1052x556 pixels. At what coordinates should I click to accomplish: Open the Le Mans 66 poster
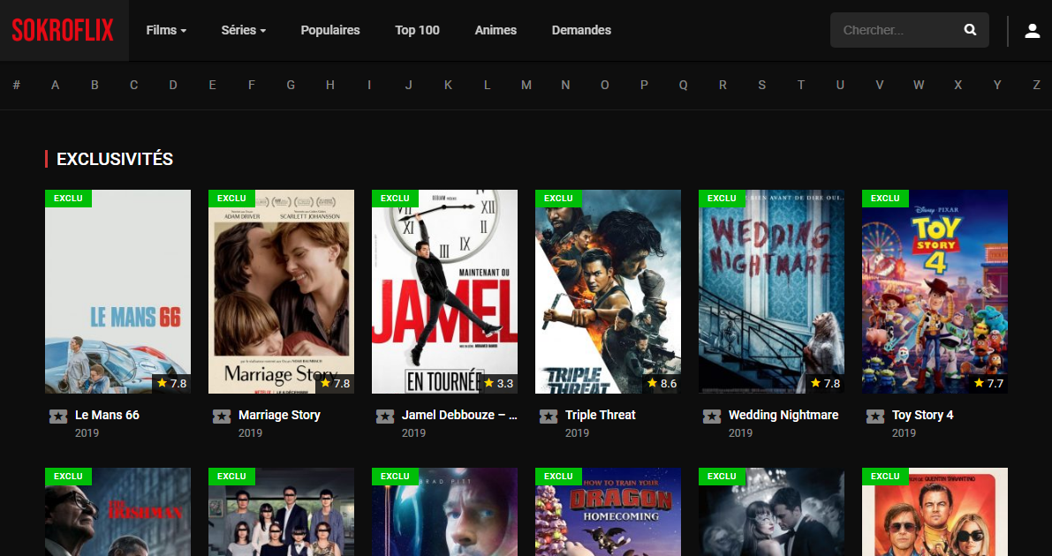(118, 292)
